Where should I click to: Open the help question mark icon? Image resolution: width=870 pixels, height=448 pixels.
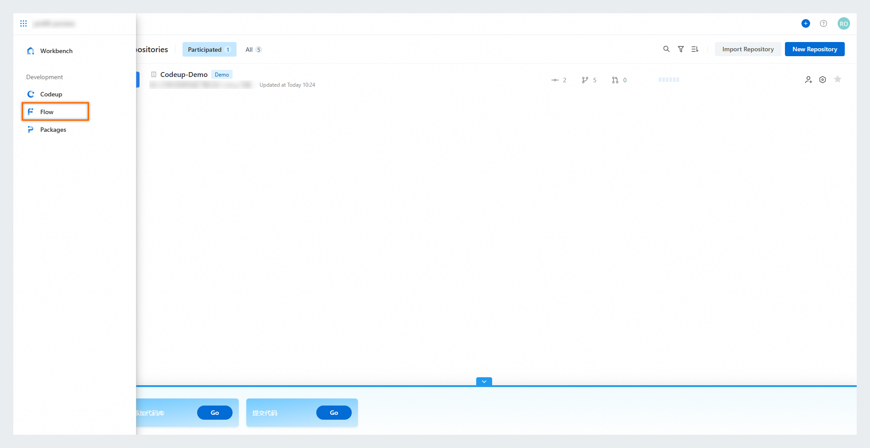point(823,23)
